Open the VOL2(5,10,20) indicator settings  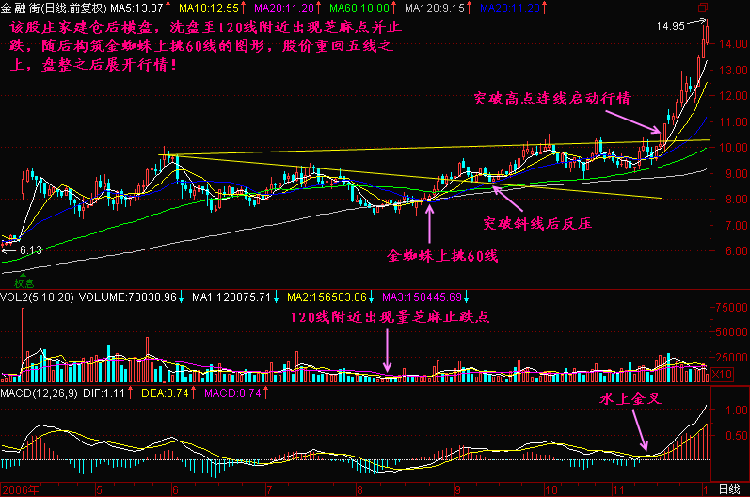coord(39,297)
